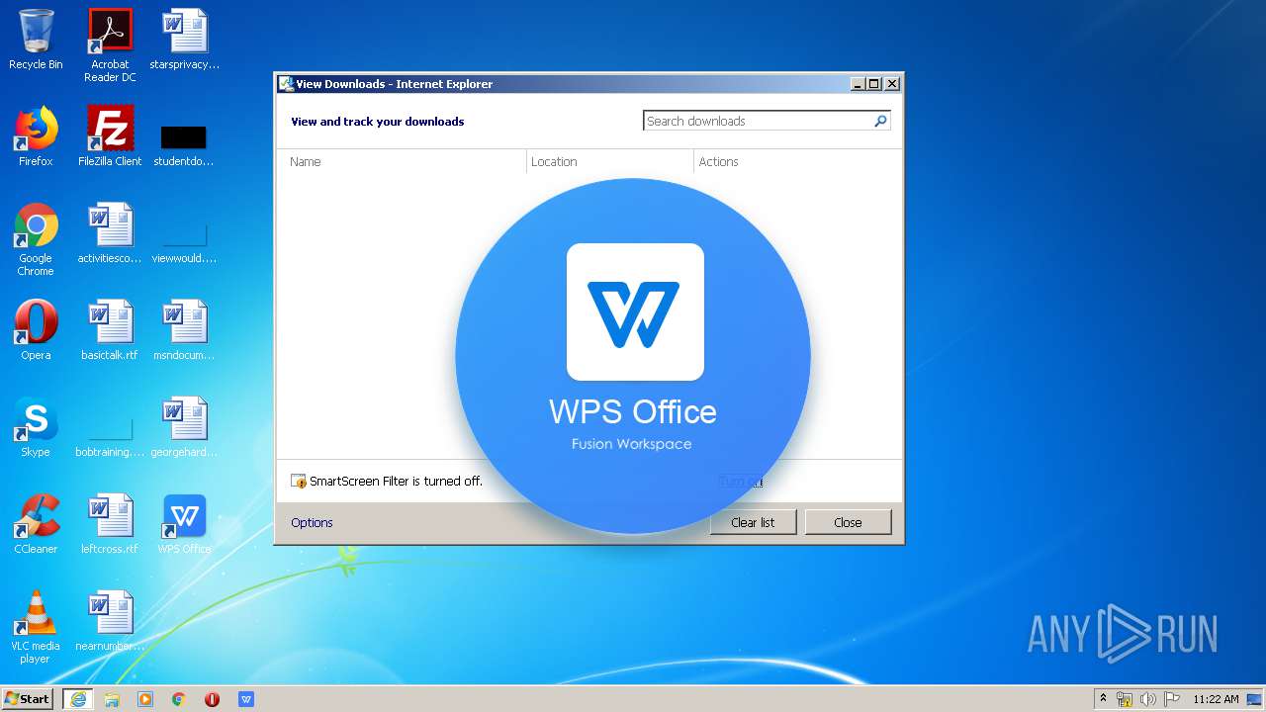
Task: Open the volume tray icon
Action: pos(1148,699)
